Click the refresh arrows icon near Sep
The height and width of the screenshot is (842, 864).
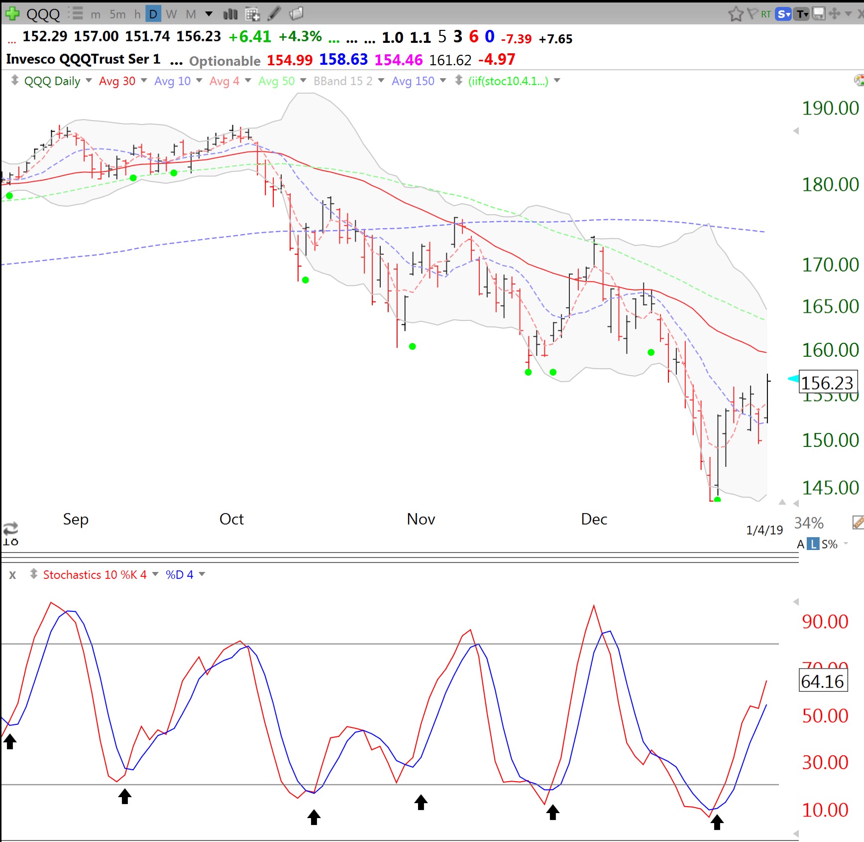coord(10,528)
